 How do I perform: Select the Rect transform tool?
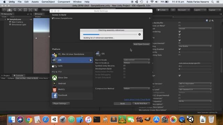(x=25, y=10)
